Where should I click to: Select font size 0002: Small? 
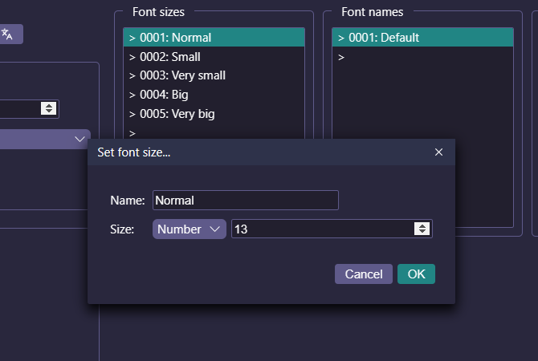click(214, 57)
